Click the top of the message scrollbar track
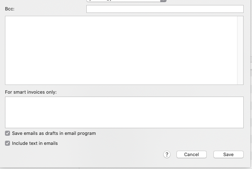 240,19
